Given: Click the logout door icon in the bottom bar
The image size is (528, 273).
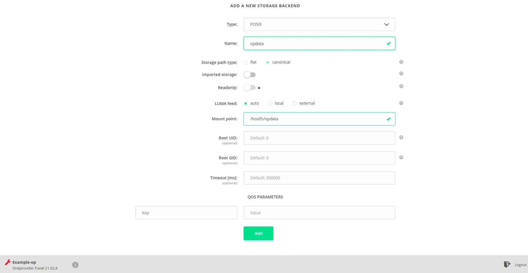Looking at the screenshot, I should [x=507, y=264].
